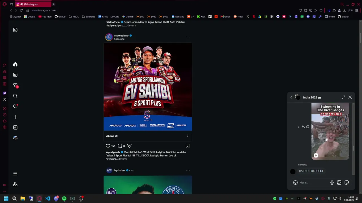The width and height of the screenshot is (362, 203).
Task: Open Instagram home feed from sidebar
Action: 15,65
